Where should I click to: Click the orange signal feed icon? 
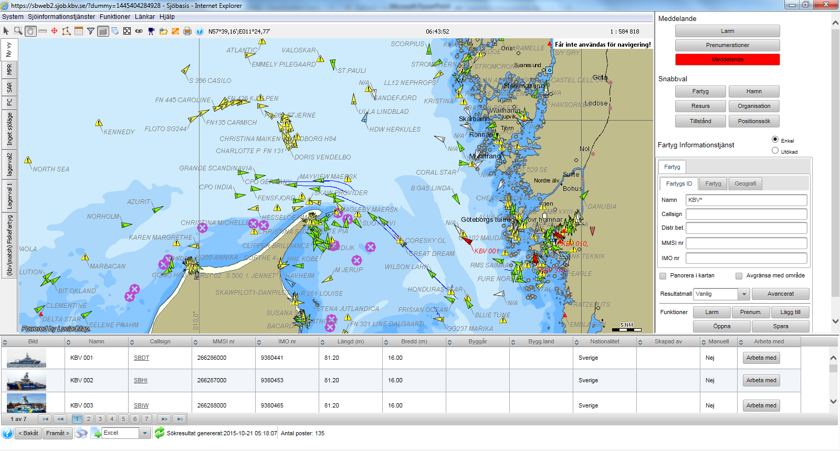point(175,31)
